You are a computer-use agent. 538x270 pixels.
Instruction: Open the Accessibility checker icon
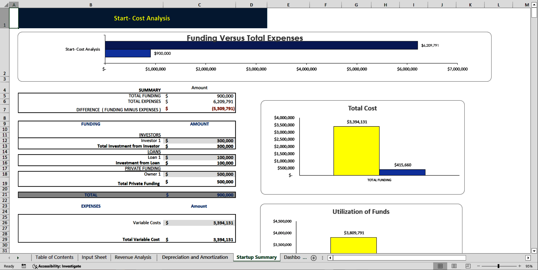35,266
